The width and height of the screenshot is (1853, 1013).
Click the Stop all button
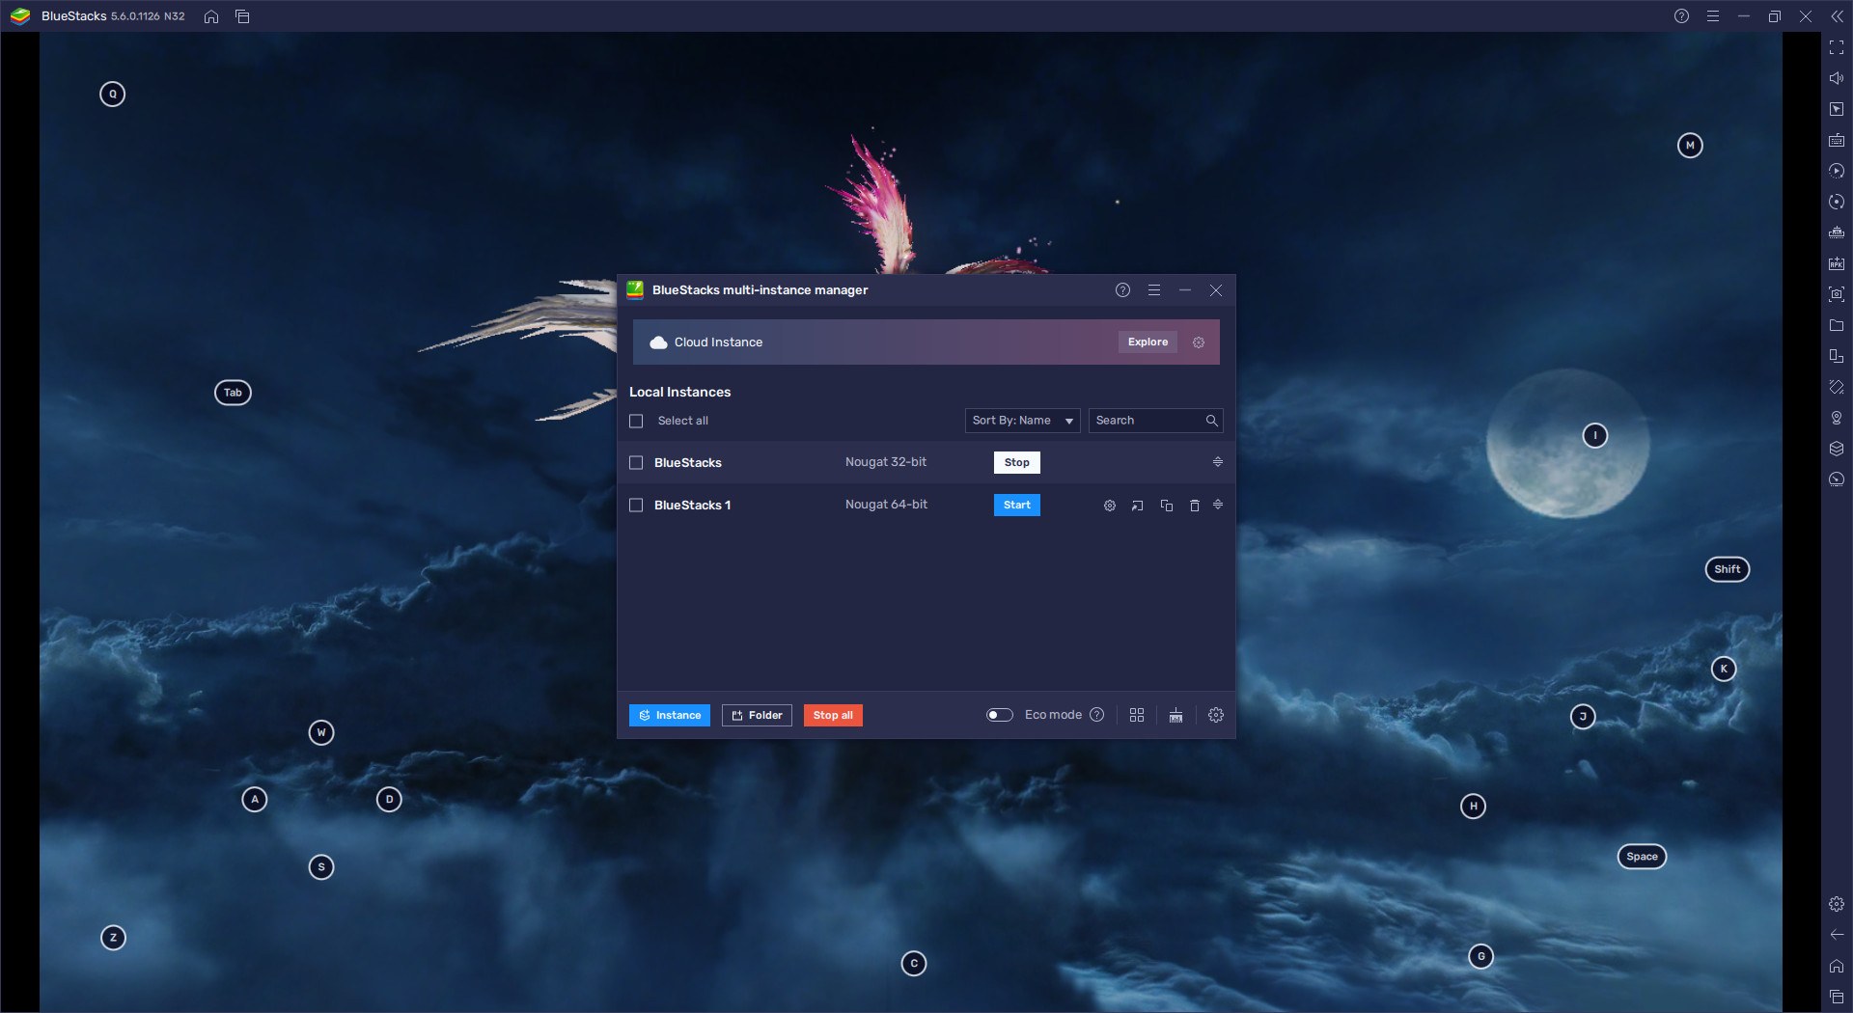(x=833, y=715)
